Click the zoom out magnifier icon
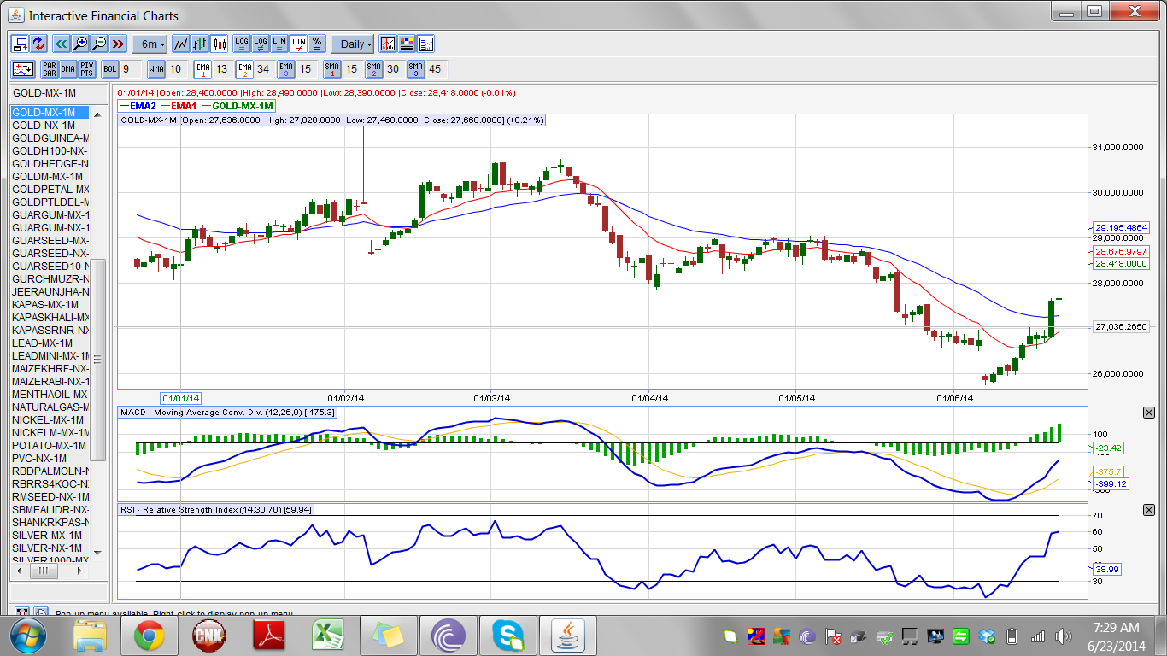This screenshot has width=1167, height=656. click(99, 44)
